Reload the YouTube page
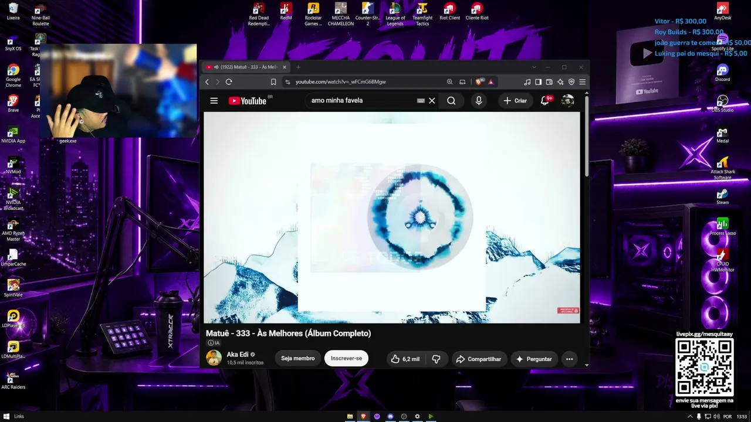 tap(229, 82)
